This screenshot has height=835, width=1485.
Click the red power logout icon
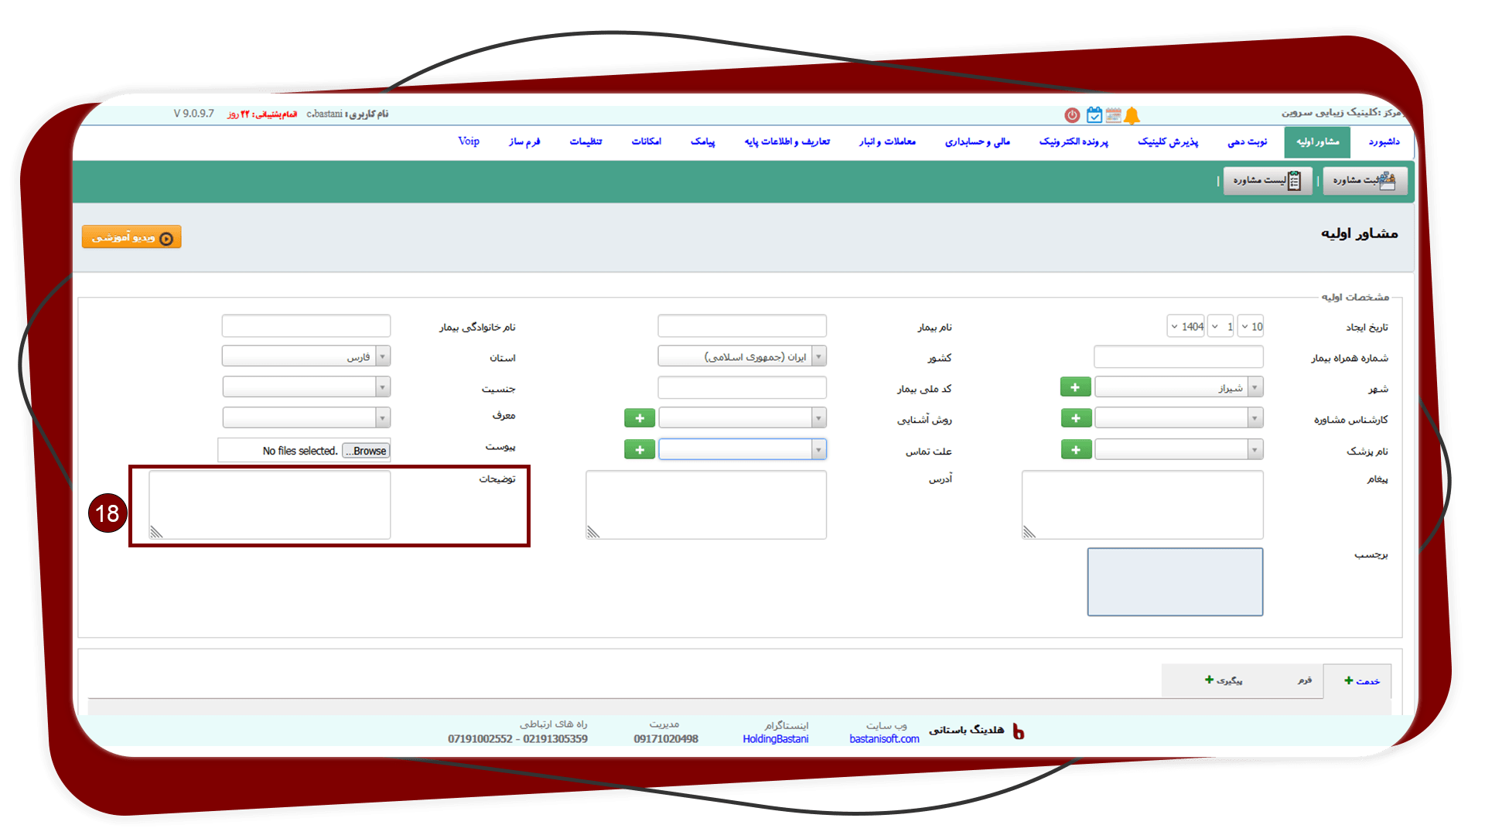point(1072,115)
